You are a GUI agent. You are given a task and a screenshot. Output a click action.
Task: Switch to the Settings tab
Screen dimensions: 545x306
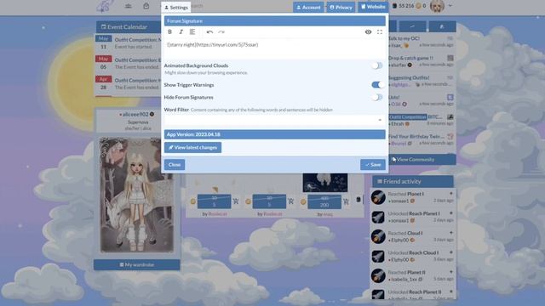[176, 8]
